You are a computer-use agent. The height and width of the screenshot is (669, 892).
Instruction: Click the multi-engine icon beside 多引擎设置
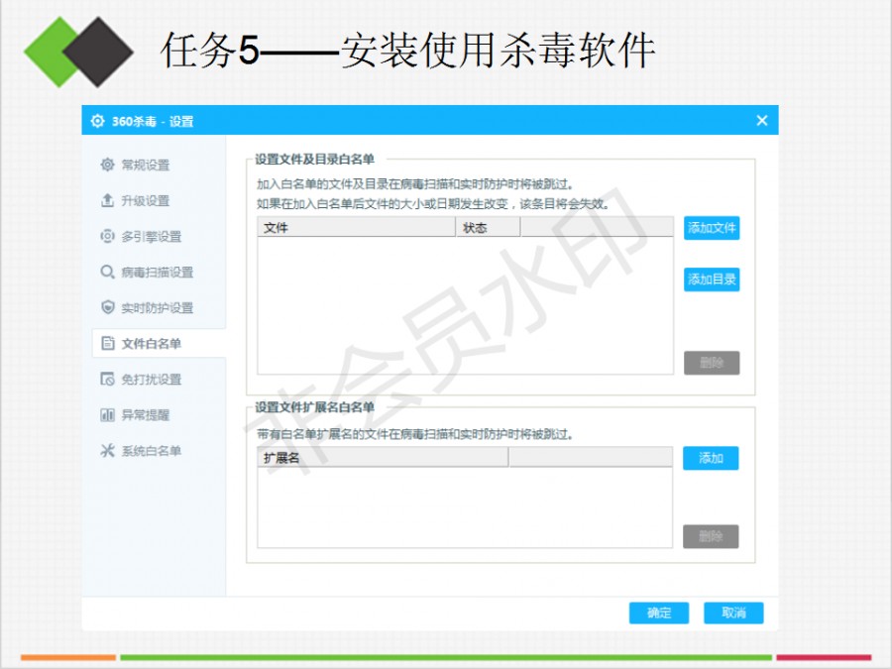(108, 236)
